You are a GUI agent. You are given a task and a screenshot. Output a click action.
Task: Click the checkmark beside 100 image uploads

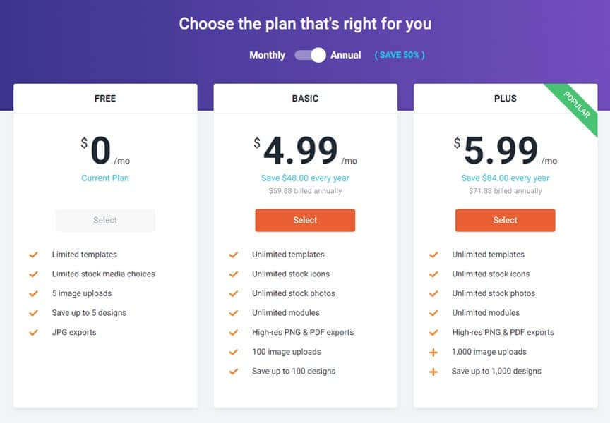click(x=234, y=352)
